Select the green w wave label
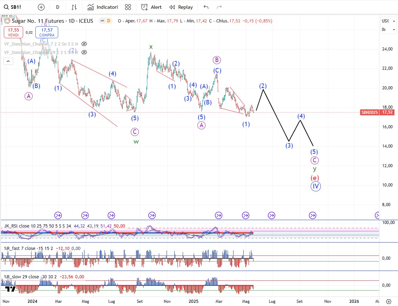 pyautogui.click(x=136, y=142)
